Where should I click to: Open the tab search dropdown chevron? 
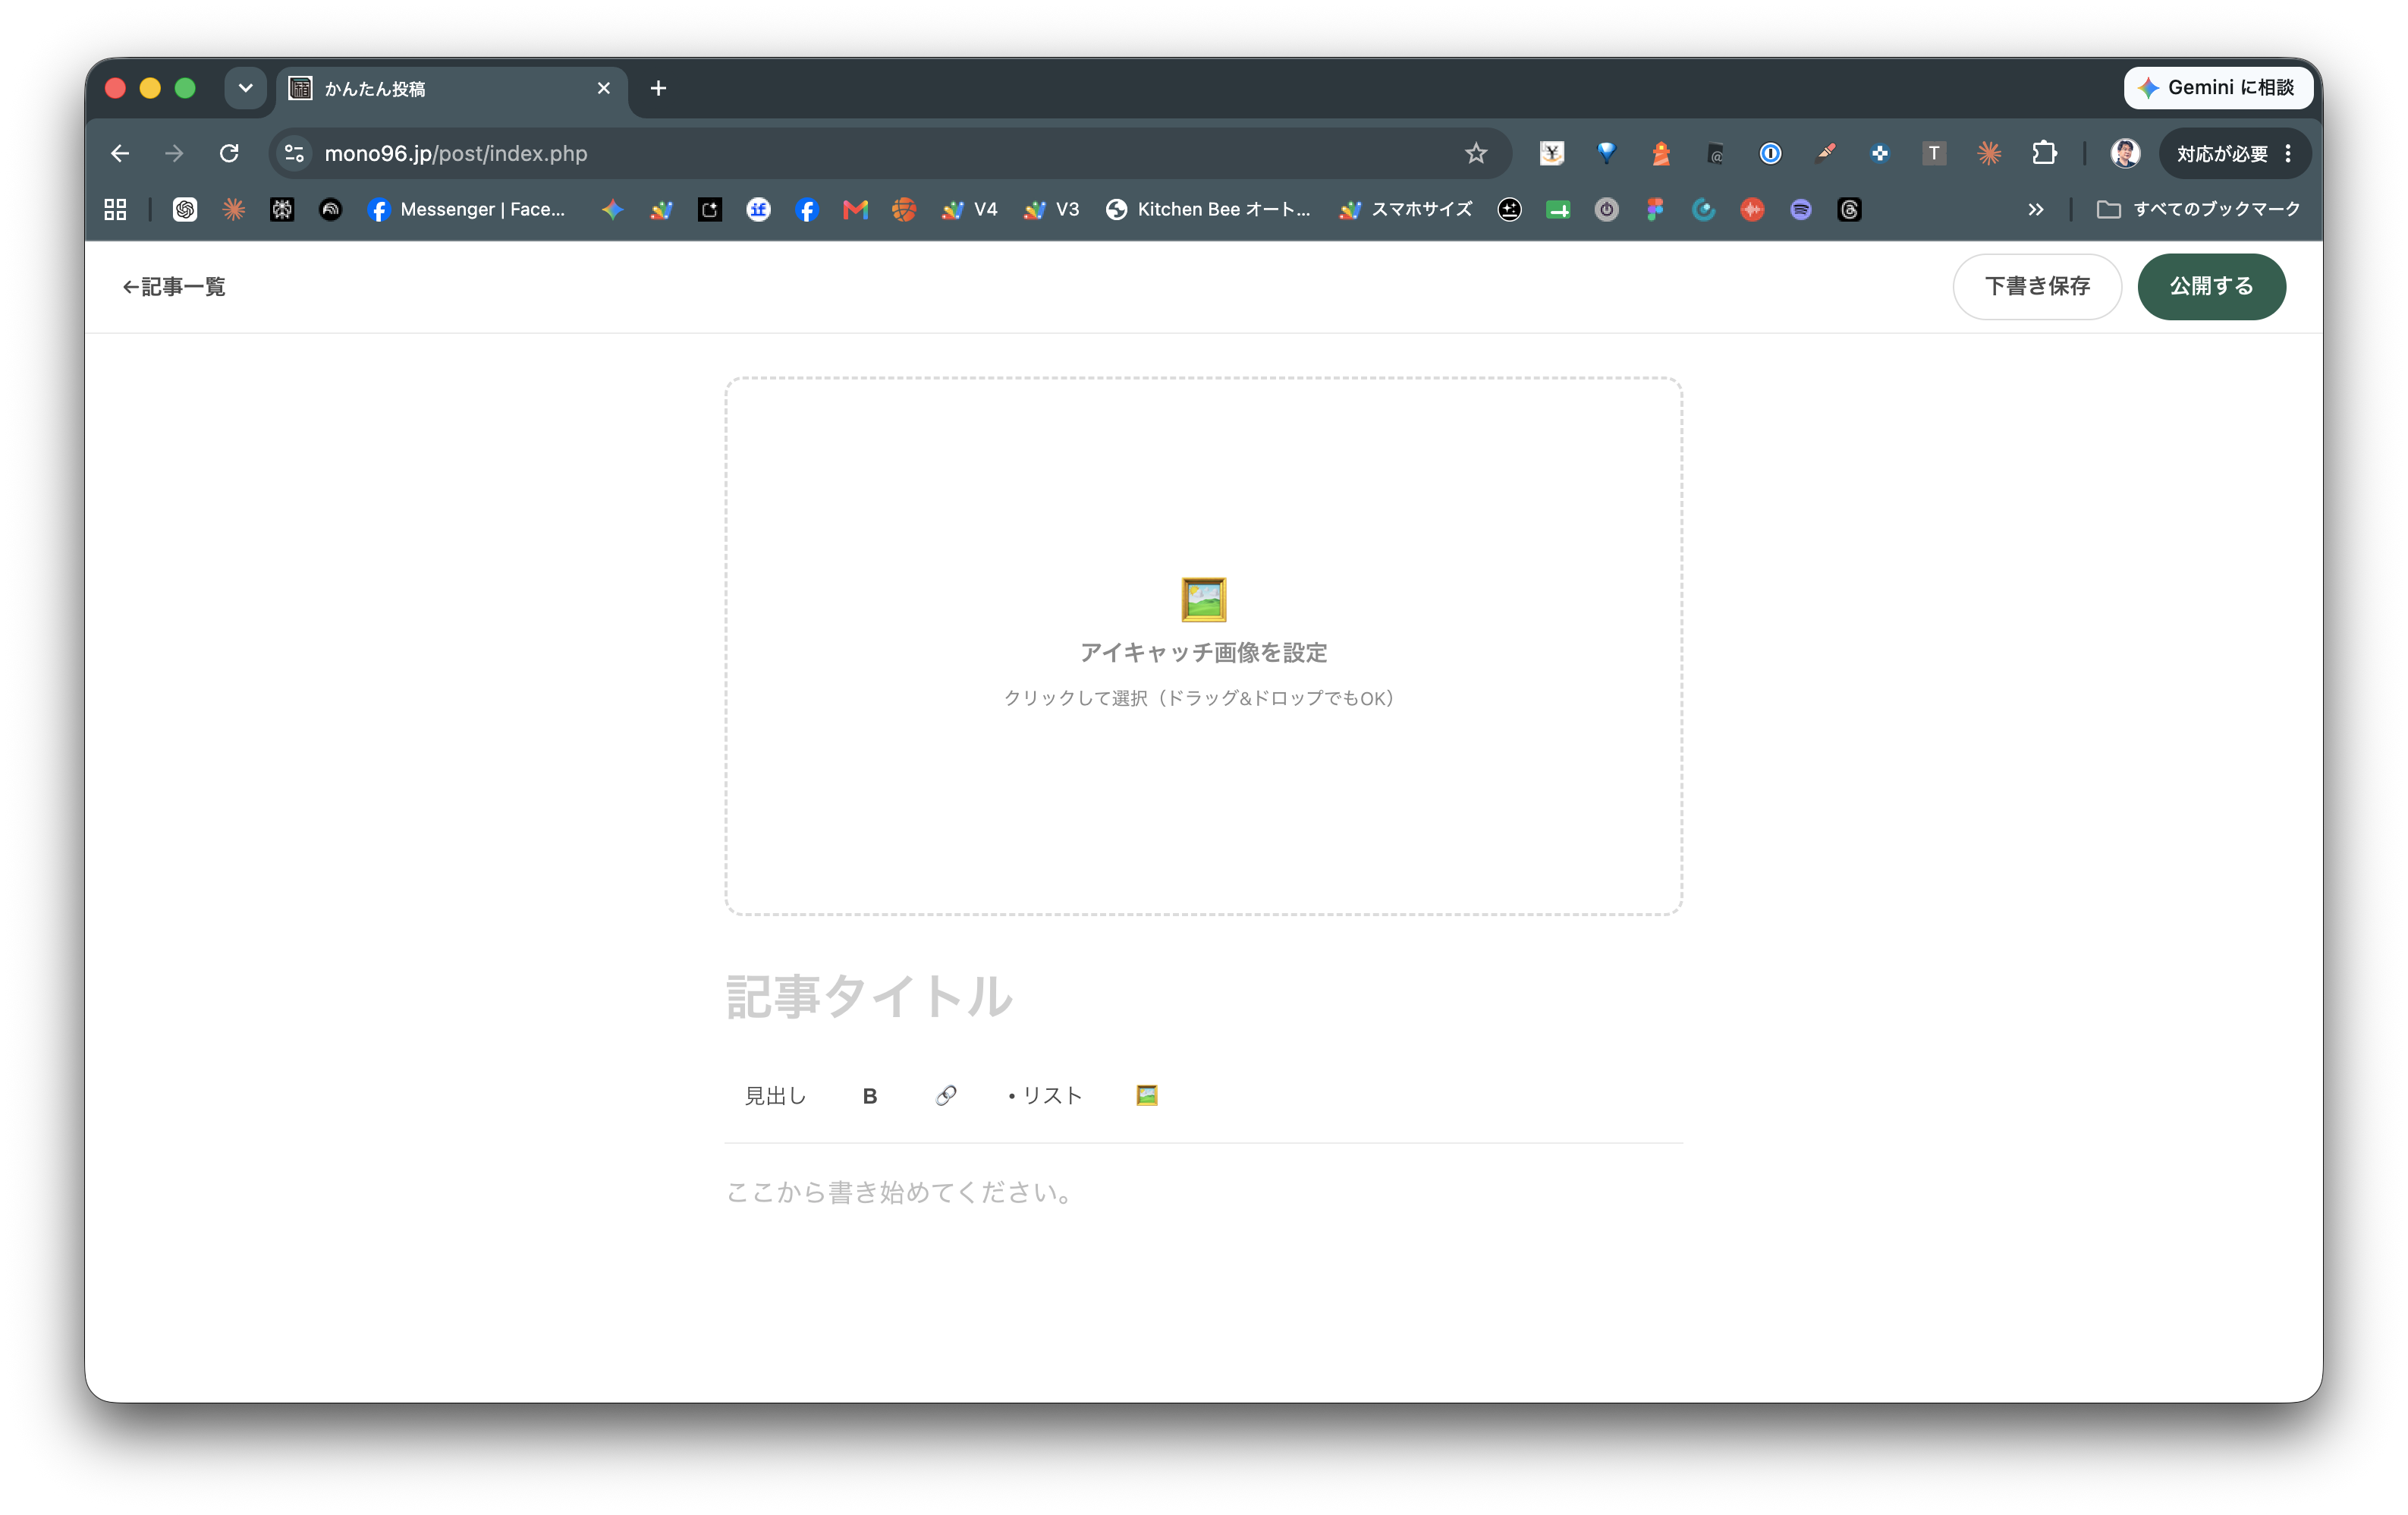click(x=245, y=88)
